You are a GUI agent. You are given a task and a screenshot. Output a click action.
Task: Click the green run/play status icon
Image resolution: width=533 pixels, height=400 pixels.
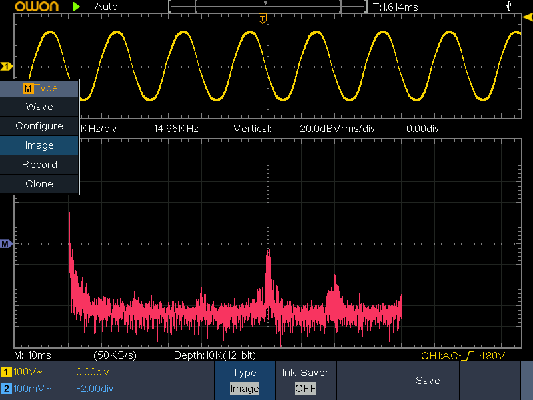[x=77, y=7]
